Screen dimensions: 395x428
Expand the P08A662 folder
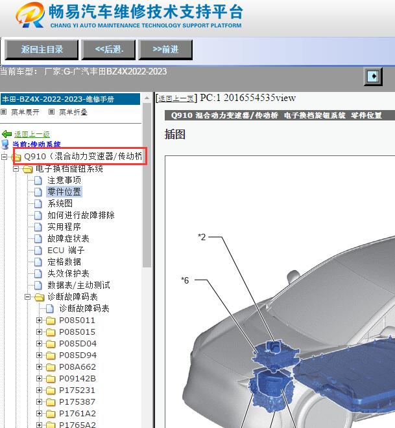[x=40, y=367]
